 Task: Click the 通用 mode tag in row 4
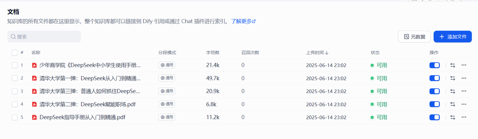click(x=167, y=104)
